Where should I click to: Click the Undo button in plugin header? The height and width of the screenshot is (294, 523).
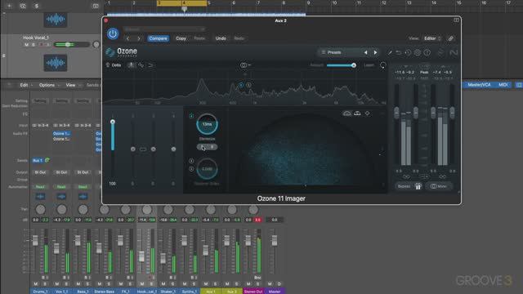click(221, 38)
